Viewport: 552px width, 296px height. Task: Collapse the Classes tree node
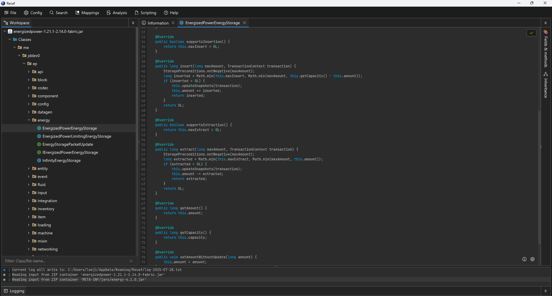tap(10, 39)
